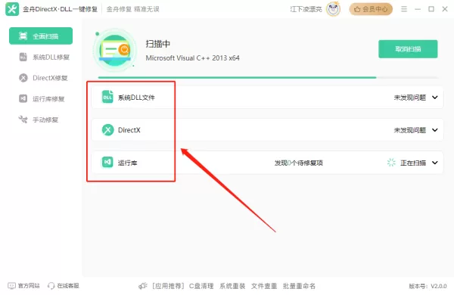Expand the 运行库 row chevron
This screenshot has height=295, width=454.
pos(435,163)
